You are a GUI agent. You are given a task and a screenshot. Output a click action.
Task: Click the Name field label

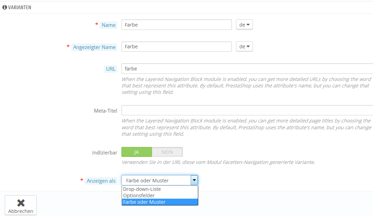coord(108,25)
